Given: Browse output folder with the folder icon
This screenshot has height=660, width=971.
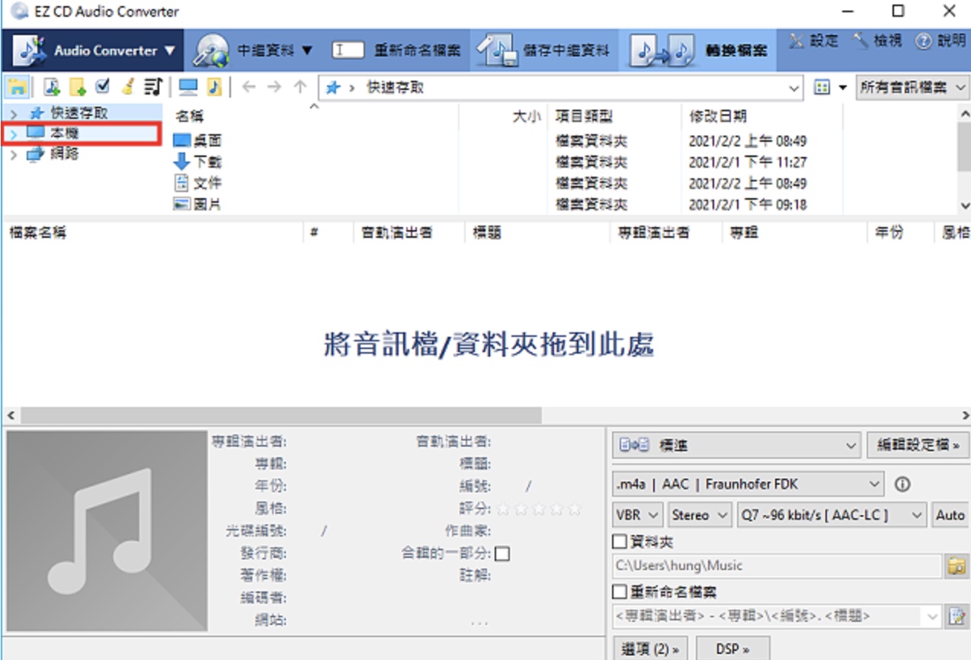Looking at the screenshot, I should click(956, 565).
